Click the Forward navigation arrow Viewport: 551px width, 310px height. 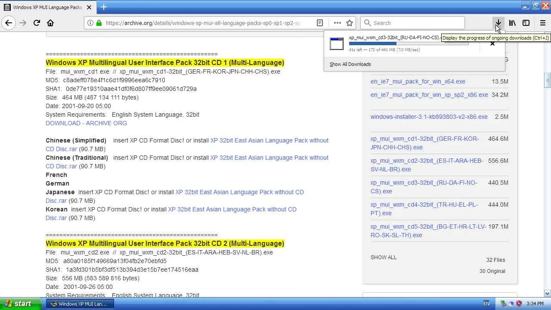pyautogui.click(x=23, y=23)
